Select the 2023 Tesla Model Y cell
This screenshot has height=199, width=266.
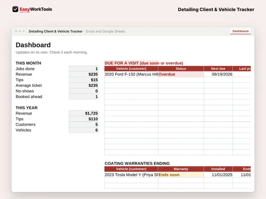coord(131,175)
